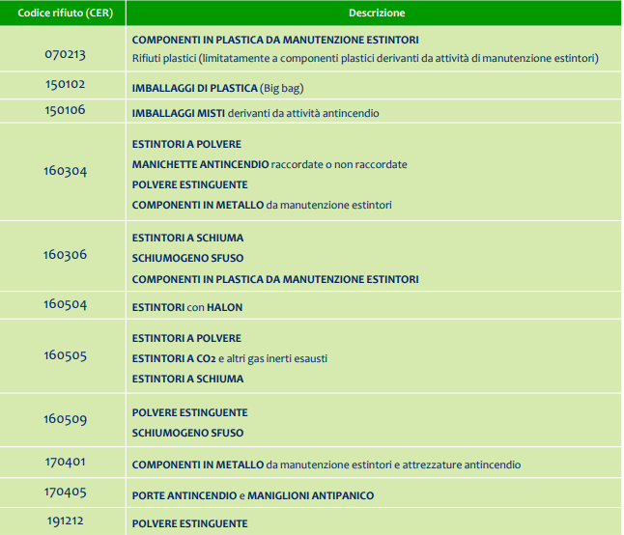Select the 160504 code cell

click(65, 304)
